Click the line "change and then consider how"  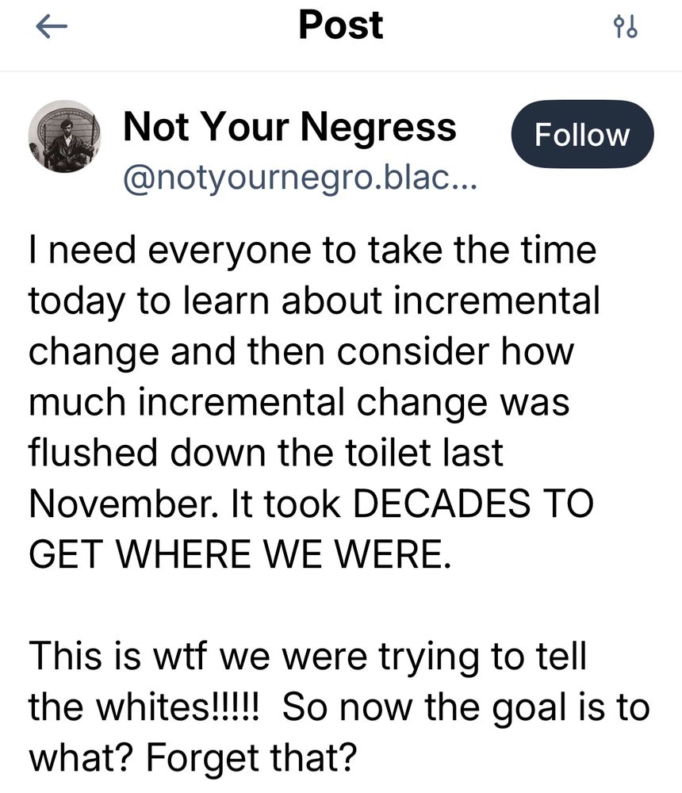click(301, 351)
